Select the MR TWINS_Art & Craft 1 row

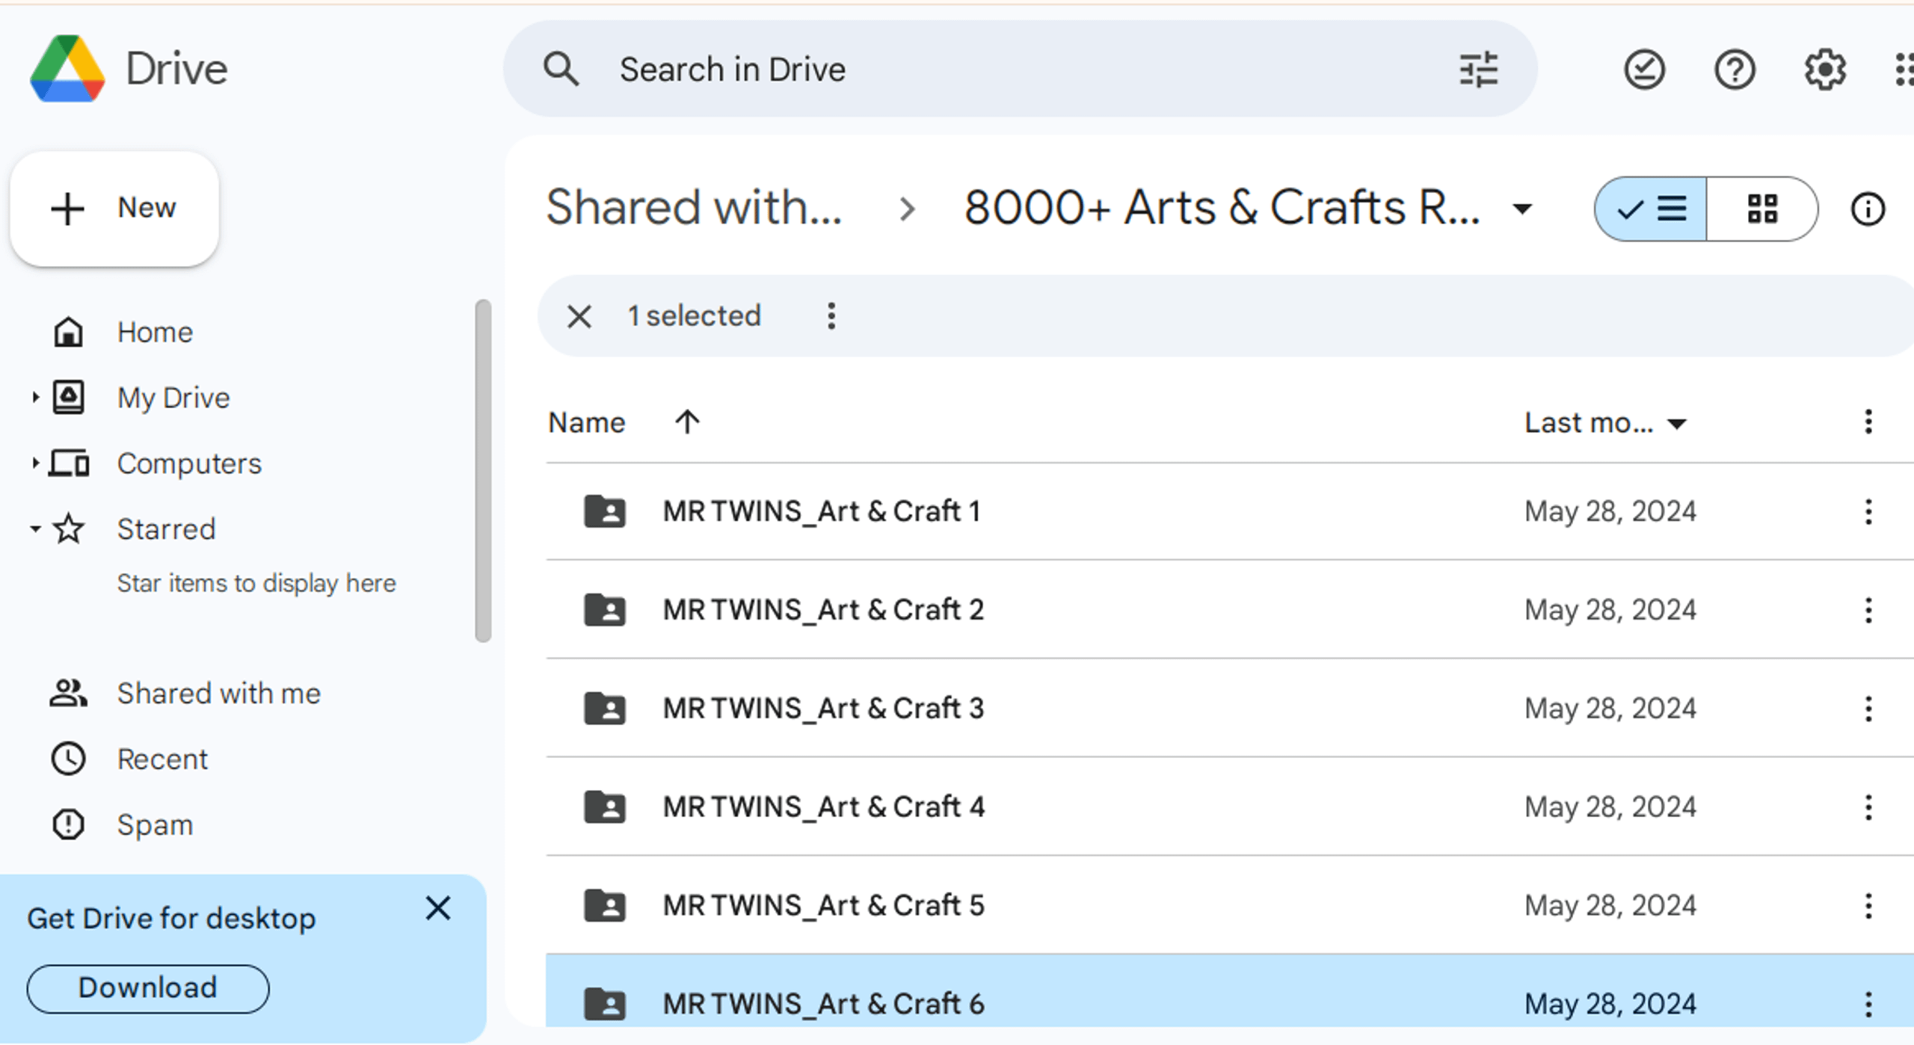[x=1230, y=512]
